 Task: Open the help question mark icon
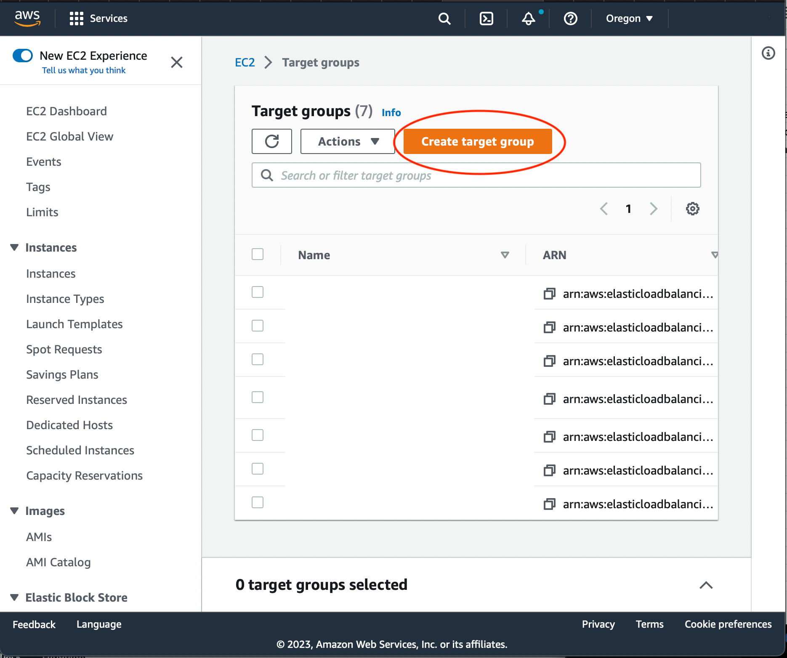coord(571,19)
